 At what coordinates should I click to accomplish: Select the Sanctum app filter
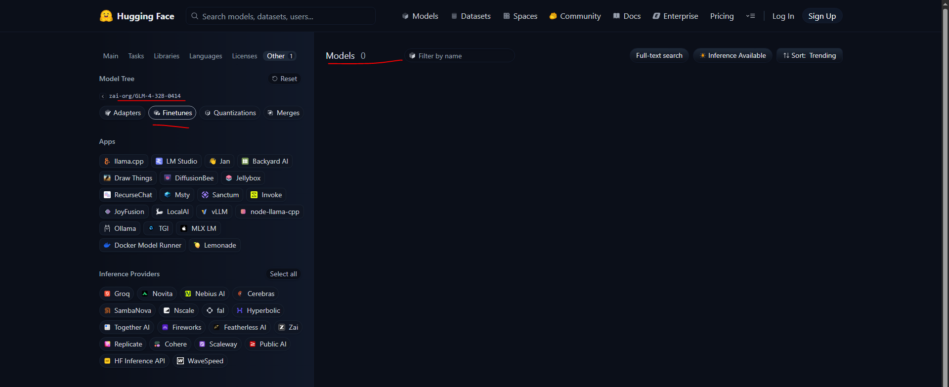click(220, 195)
